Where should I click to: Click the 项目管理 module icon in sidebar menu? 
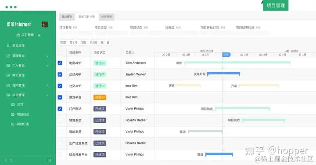[8, 95]
